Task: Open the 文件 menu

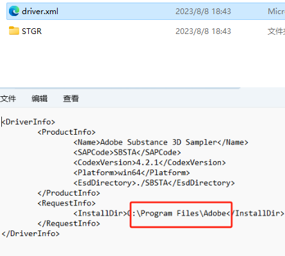Action: [x=8, y=99]
